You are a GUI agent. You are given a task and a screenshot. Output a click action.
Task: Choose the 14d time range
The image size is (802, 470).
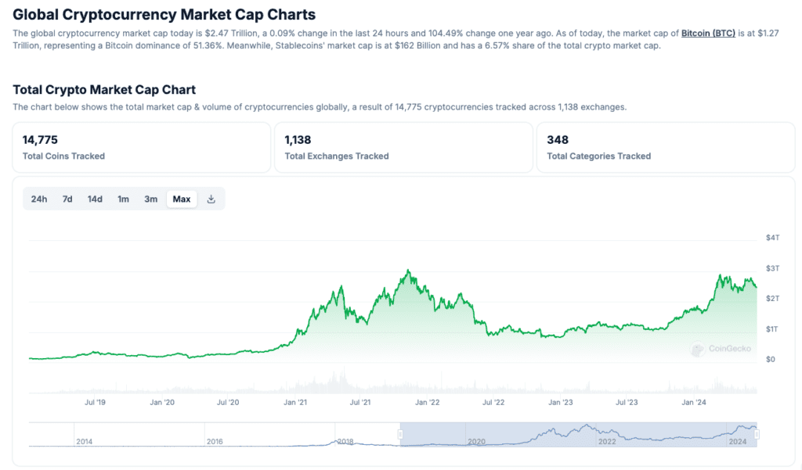95,199
